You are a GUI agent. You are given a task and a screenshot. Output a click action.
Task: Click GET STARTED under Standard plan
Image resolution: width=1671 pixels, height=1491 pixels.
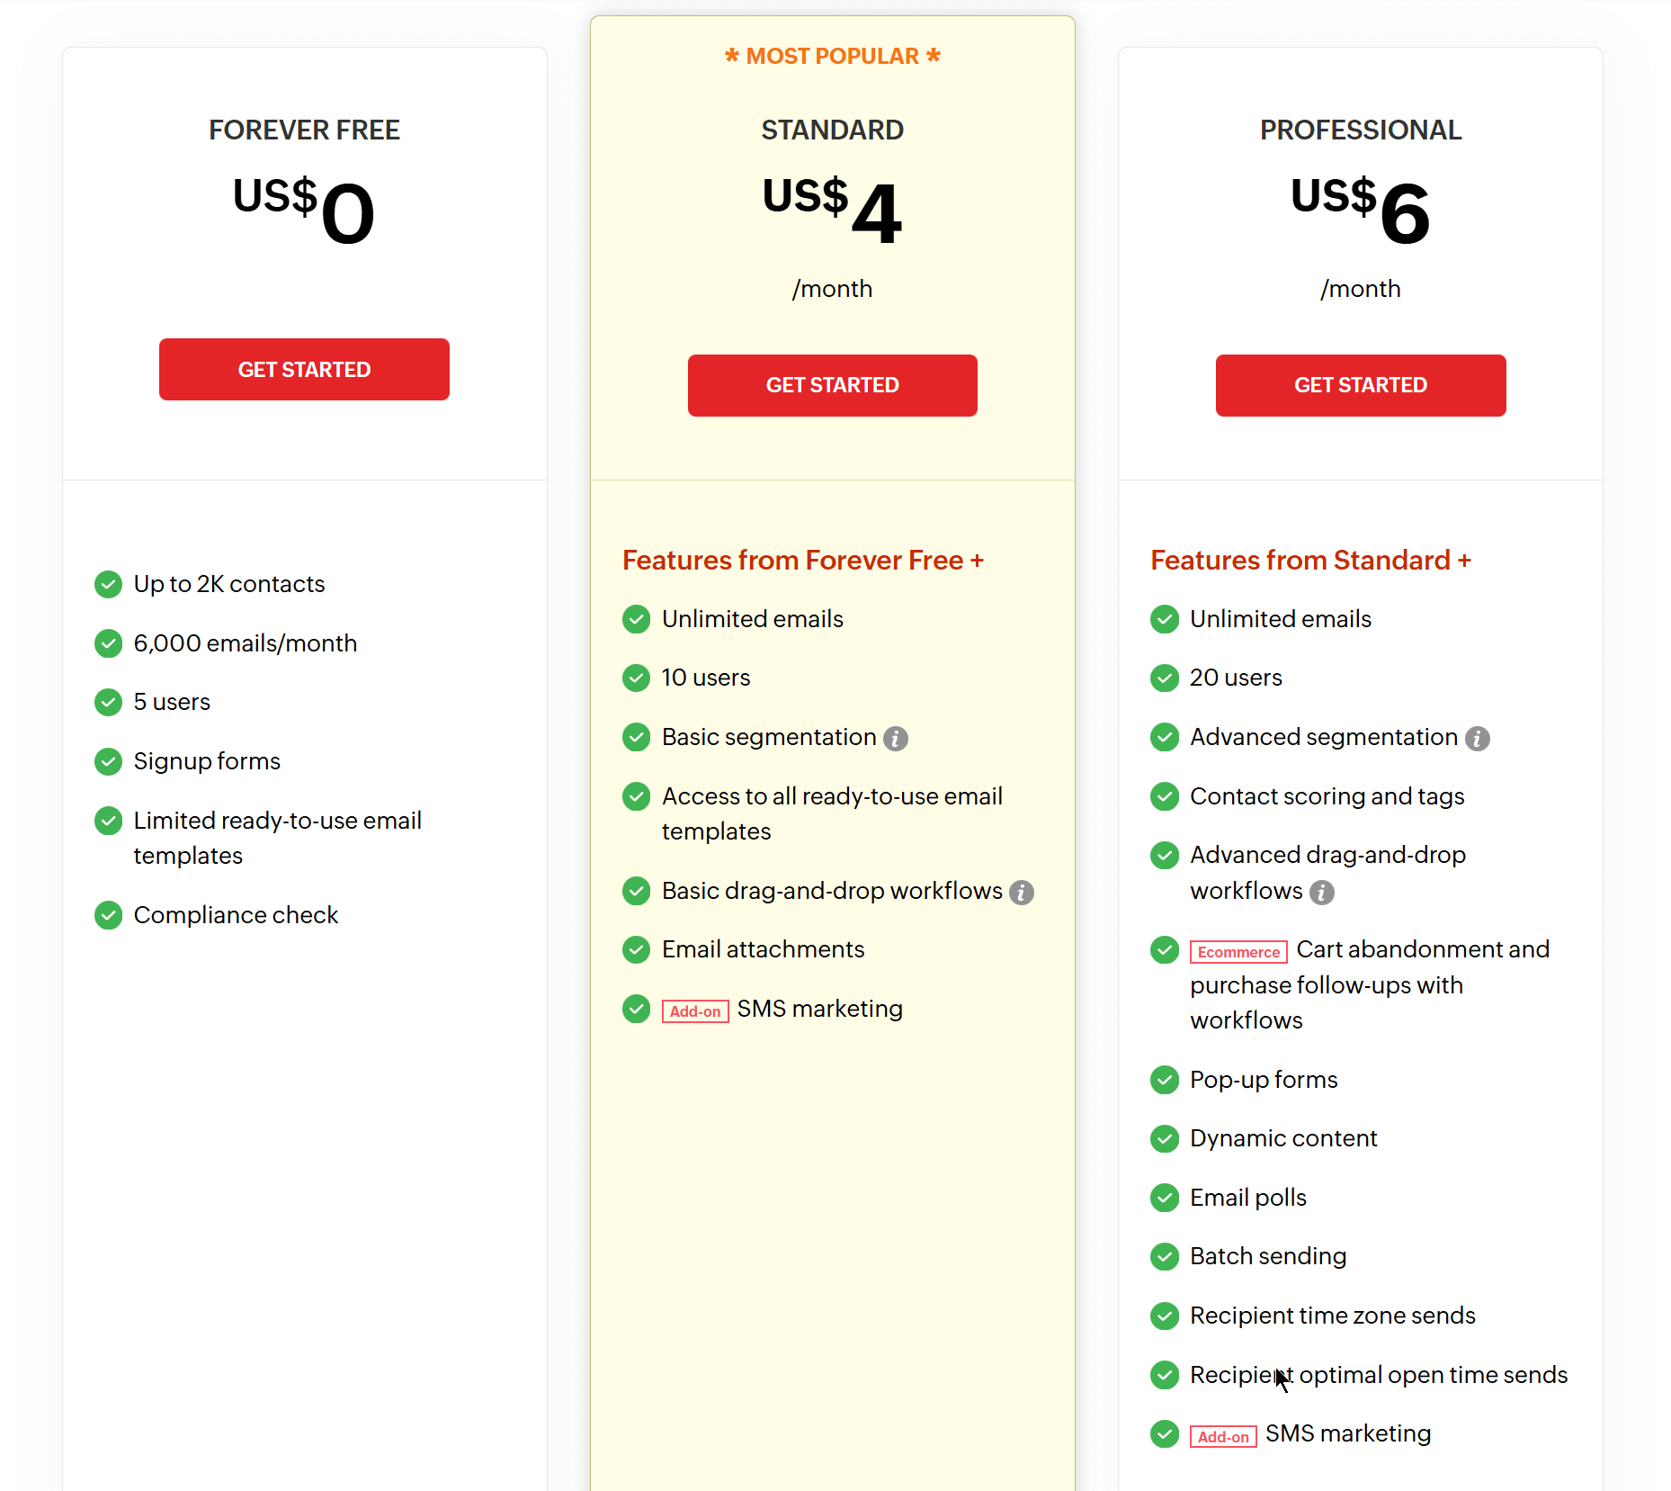coord(832,385)
